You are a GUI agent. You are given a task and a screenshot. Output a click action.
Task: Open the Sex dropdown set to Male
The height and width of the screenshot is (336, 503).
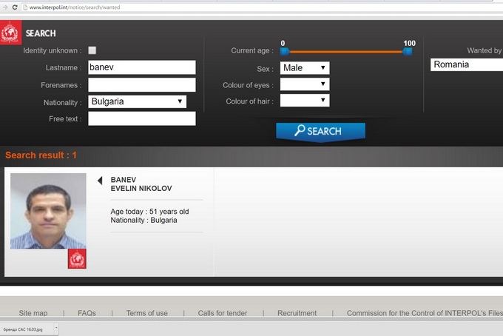(304, 68)
